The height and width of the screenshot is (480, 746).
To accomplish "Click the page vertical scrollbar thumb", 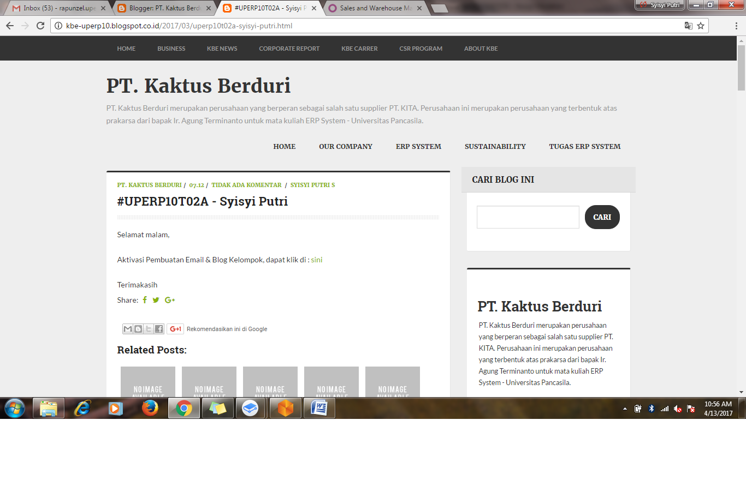I will pyautogui.click(x=741, y=68).
